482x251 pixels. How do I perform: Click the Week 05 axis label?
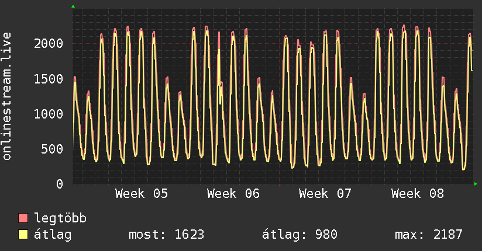[142, 194]
